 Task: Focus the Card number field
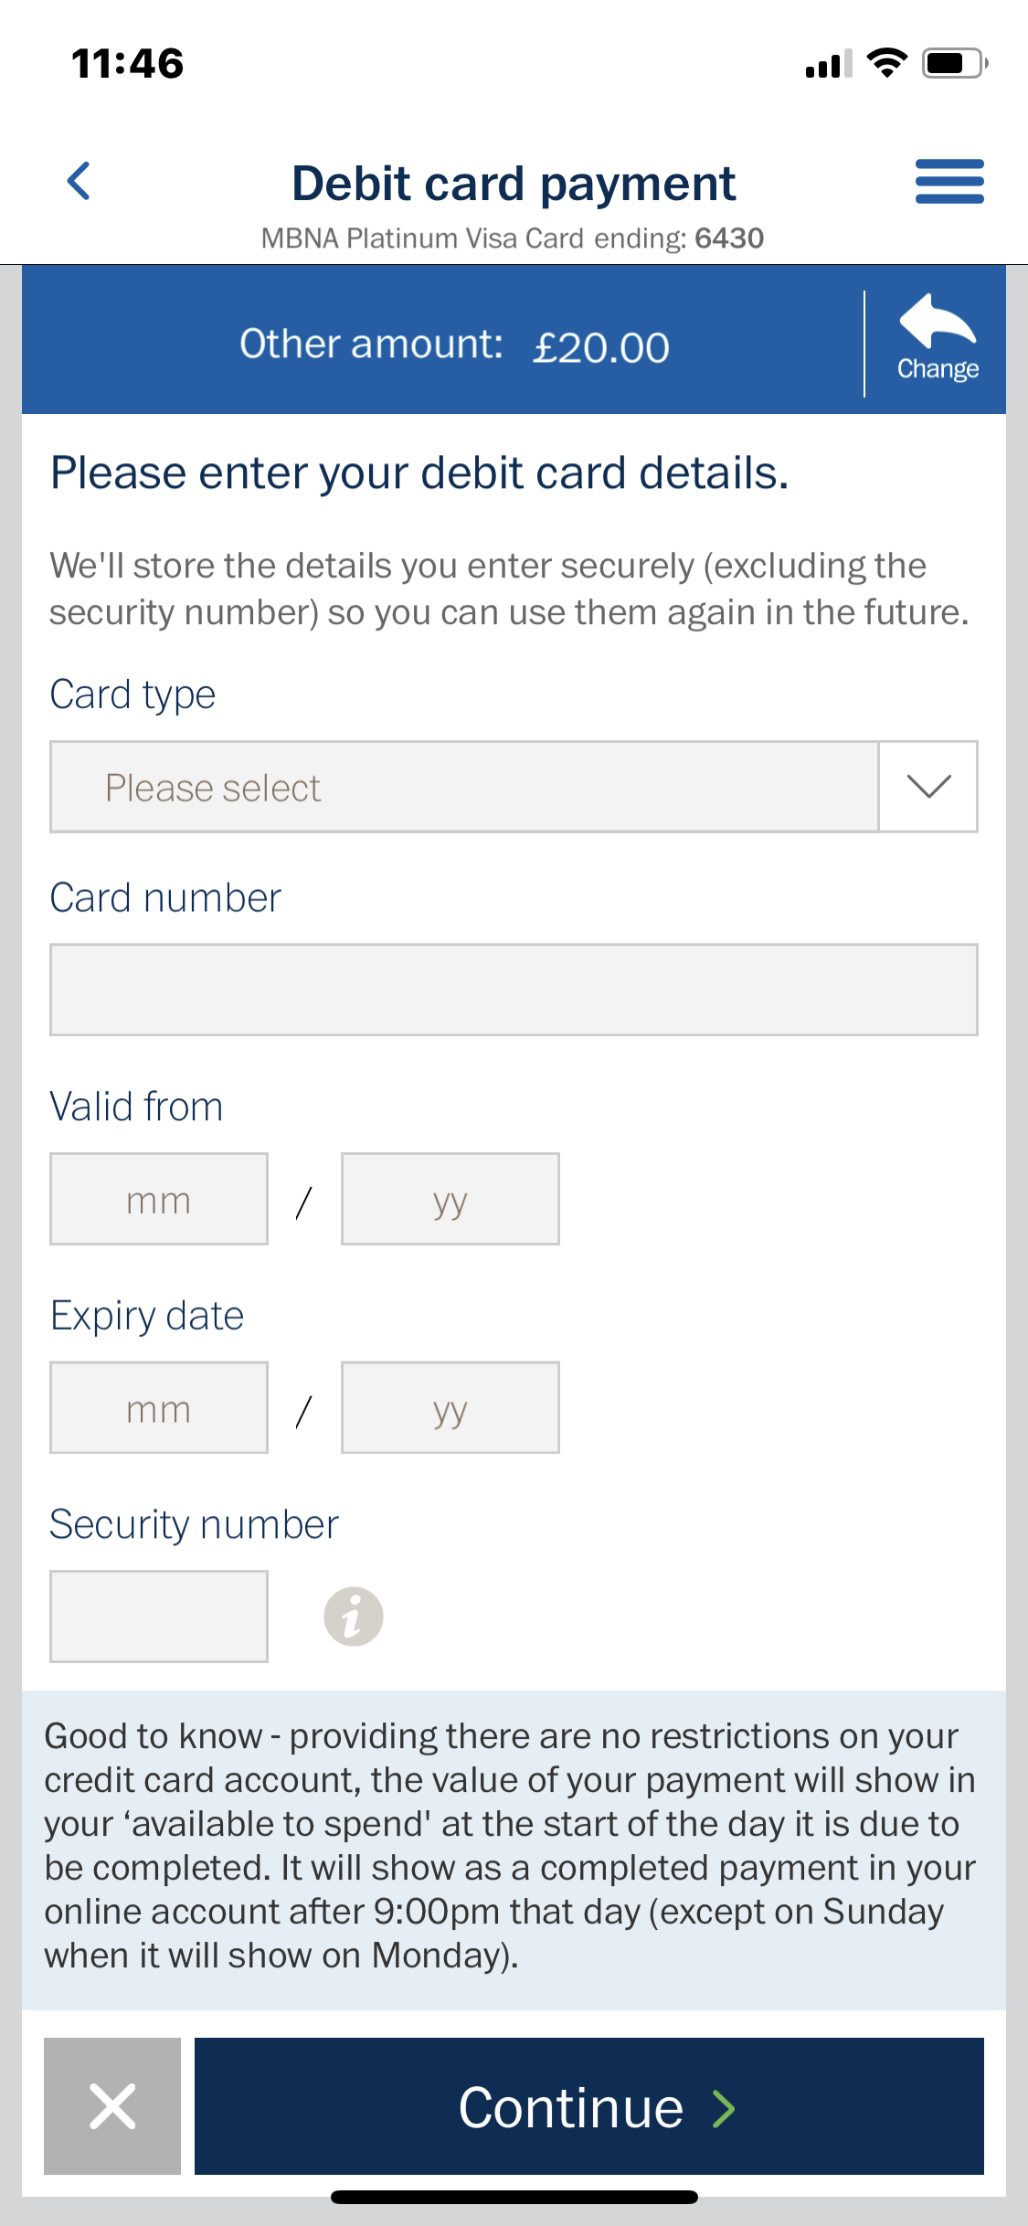point(514,990)
